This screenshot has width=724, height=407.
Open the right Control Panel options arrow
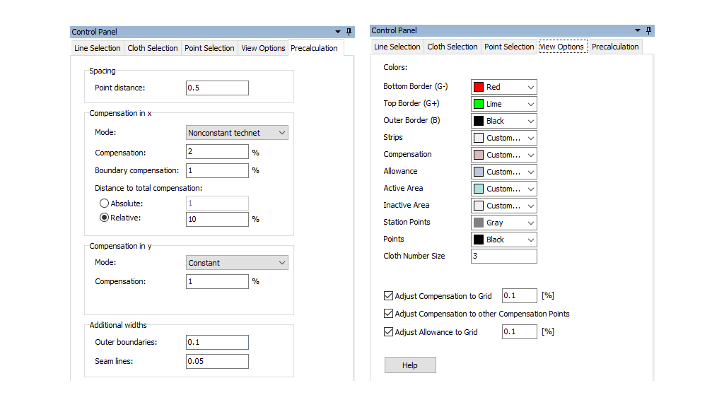pyautogui.click(x=638, y=30)
